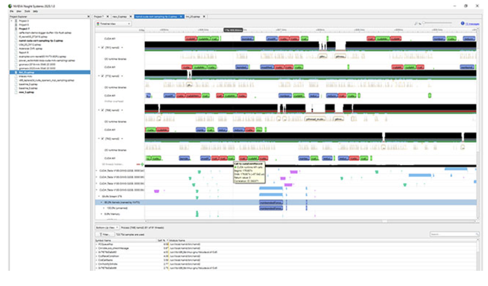Click the Search field in bottom panel
This screenshot has height=286, width=488.
pyautogui.click(x=454, y=234)
